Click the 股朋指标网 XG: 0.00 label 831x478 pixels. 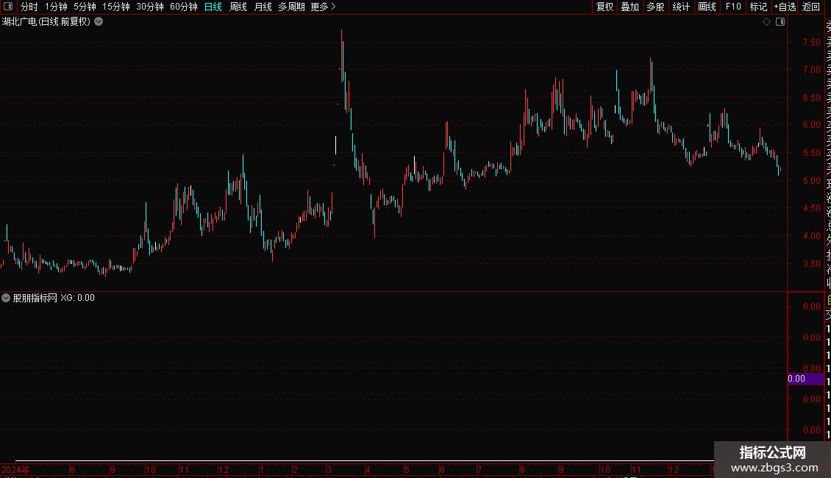click(x=54, y=298)
